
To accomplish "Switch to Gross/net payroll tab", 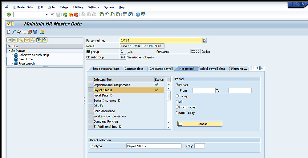I will click(161, 69).
